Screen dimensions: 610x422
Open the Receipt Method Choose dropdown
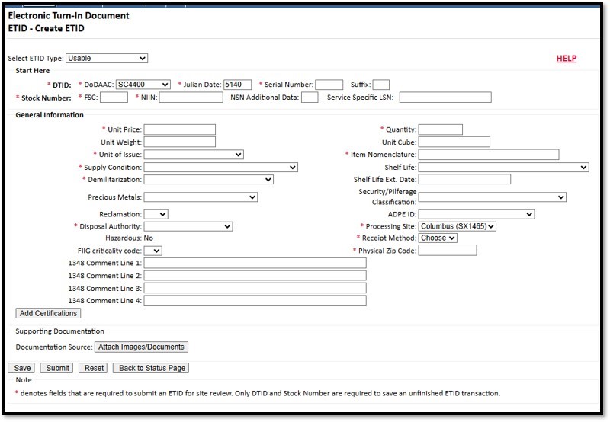click(438, 238)
